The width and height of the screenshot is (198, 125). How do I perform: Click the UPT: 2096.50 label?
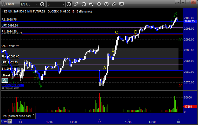click(10, 25)
